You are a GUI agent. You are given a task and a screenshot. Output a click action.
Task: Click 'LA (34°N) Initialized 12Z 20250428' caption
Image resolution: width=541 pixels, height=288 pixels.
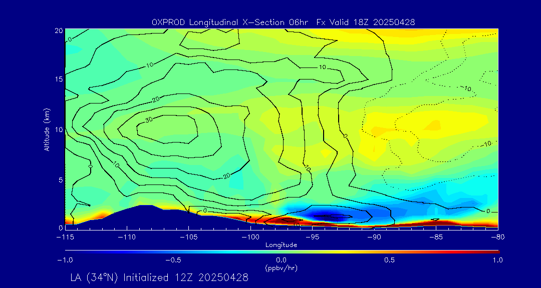click(159, 277)
